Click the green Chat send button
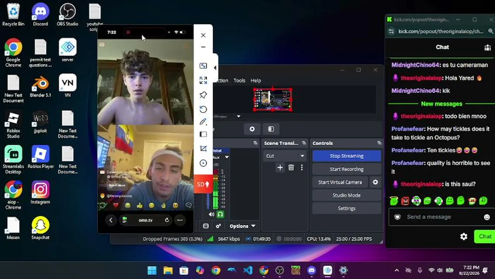Image resolution: width=495 pixels, height=279 pixels. pos(485,236)
